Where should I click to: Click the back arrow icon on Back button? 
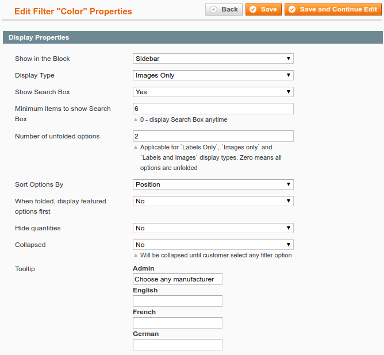tap(214, 10)
